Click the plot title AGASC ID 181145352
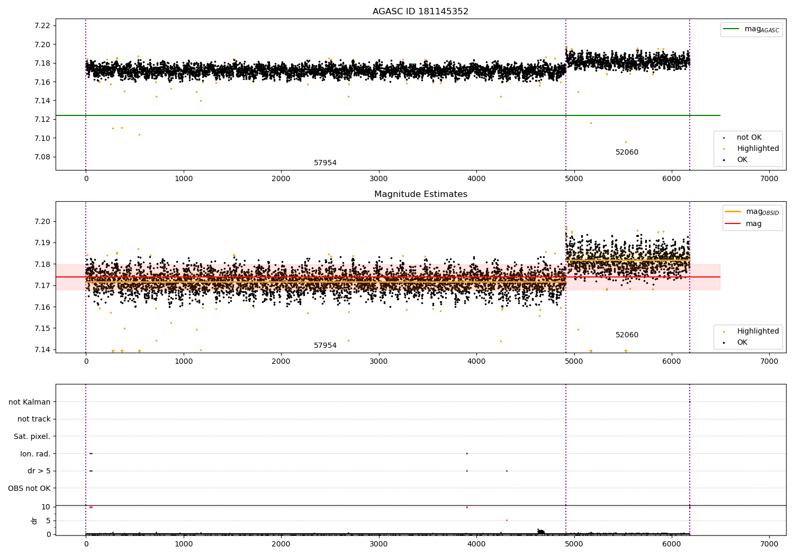This screenshot has width=794, height=556. coord(420,11)
